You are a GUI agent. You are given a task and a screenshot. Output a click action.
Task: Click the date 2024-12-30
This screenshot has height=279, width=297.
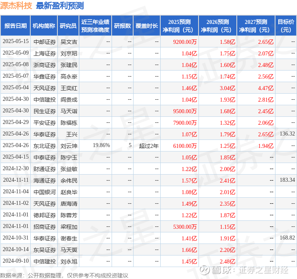click(16, 168)
